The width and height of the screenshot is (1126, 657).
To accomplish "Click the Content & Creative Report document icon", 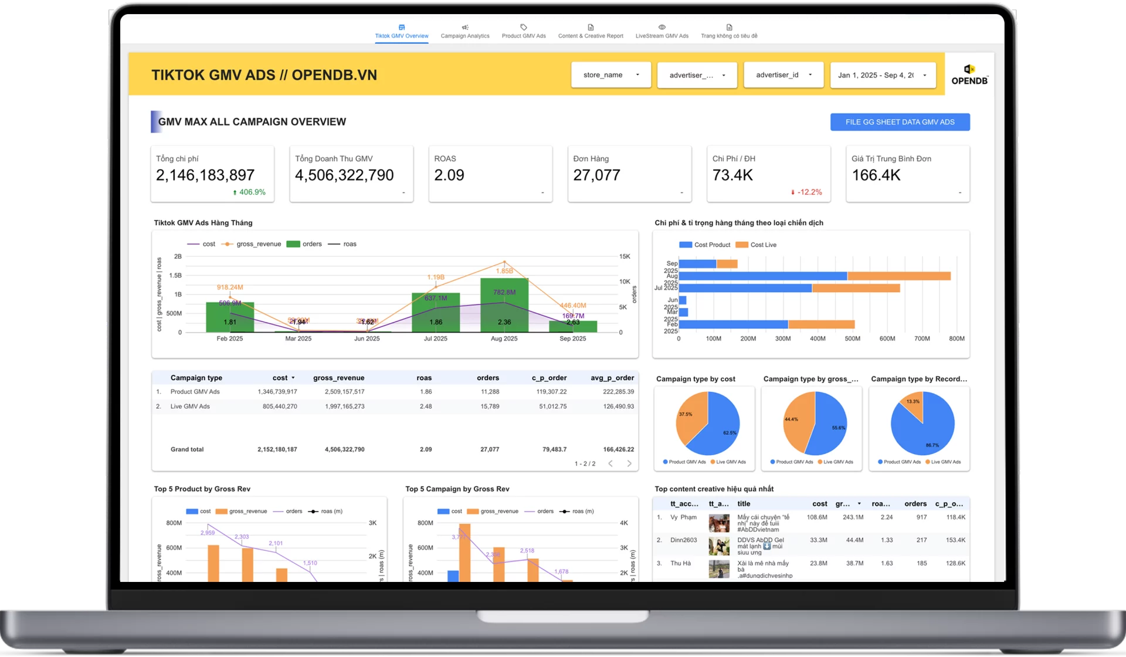I will point(591,27).
